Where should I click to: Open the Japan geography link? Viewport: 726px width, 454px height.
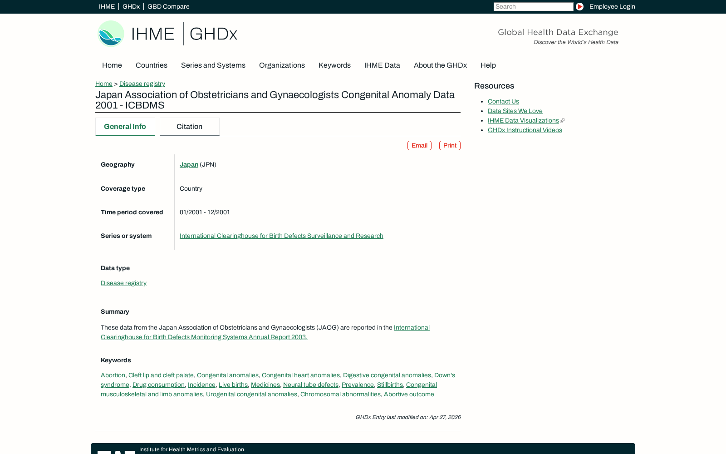189,164
